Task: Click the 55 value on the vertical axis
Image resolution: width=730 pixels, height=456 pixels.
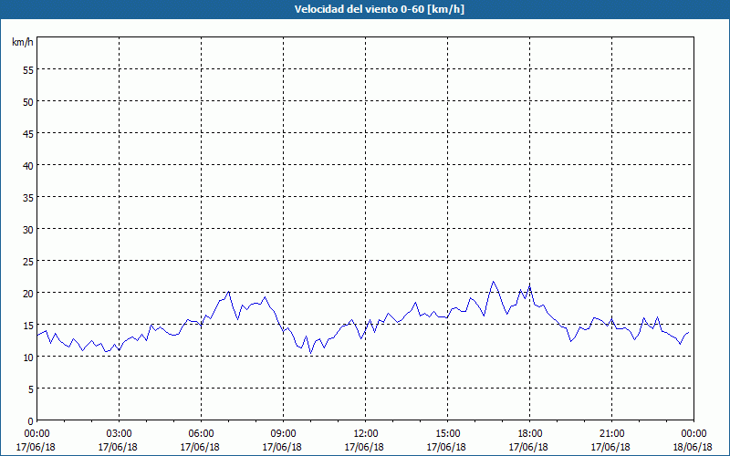Action: pos(27,70)
